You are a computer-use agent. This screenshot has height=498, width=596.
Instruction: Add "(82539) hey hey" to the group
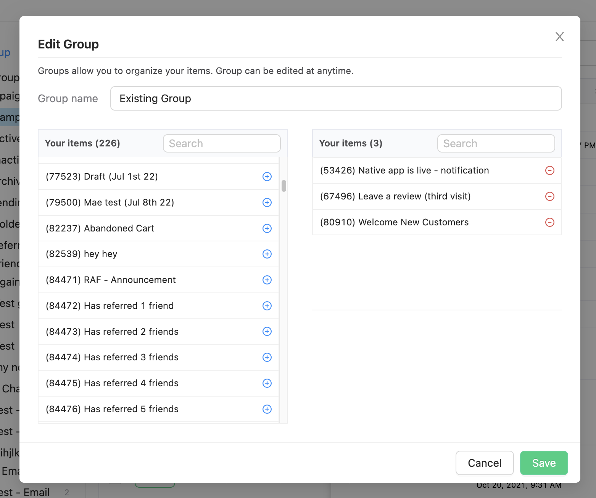267,254
